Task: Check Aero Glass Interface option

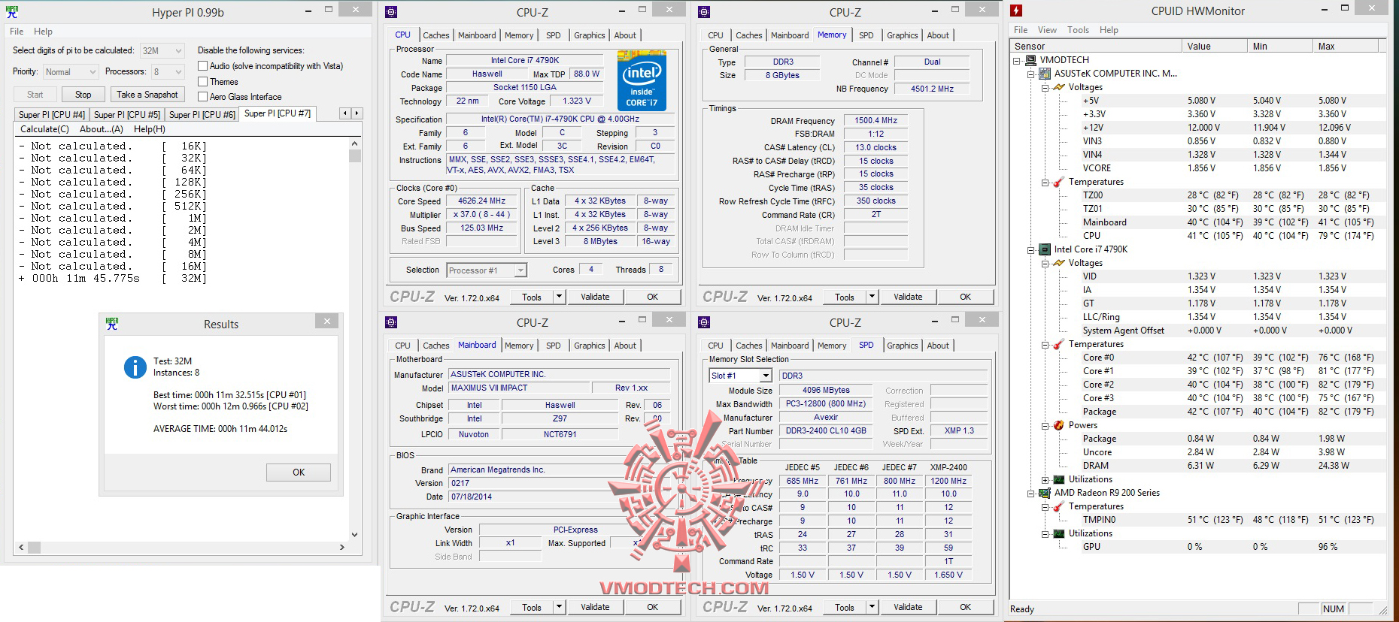Action: [x=202, y=96]
